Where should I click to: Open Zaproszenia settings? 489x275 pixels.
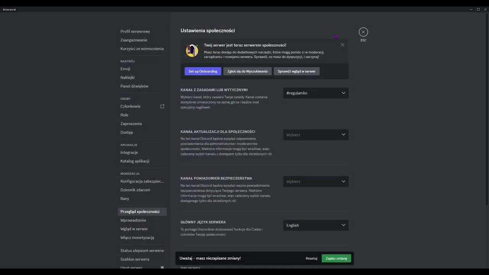142,123
